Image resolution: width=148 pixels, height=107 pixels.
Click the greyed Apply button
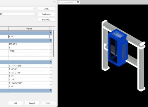(48, 103)
